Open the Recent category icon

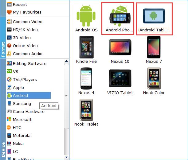pos(9,4)
